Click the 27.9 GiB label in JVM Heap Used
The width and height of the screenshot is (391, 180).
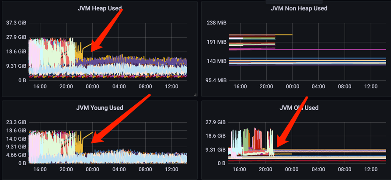16,37
